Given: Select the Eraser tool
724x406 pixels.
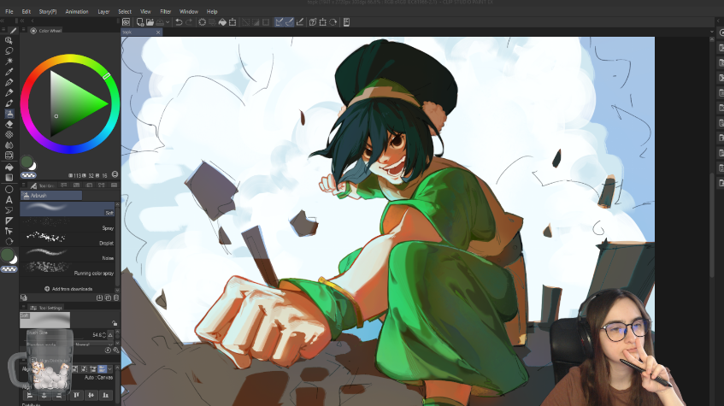Looking at the screenshot, I should (9, 124).
